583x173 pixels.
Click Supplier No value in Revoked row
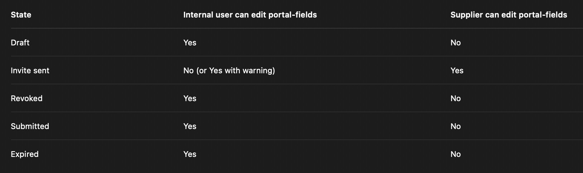click(x=456, y=98)
